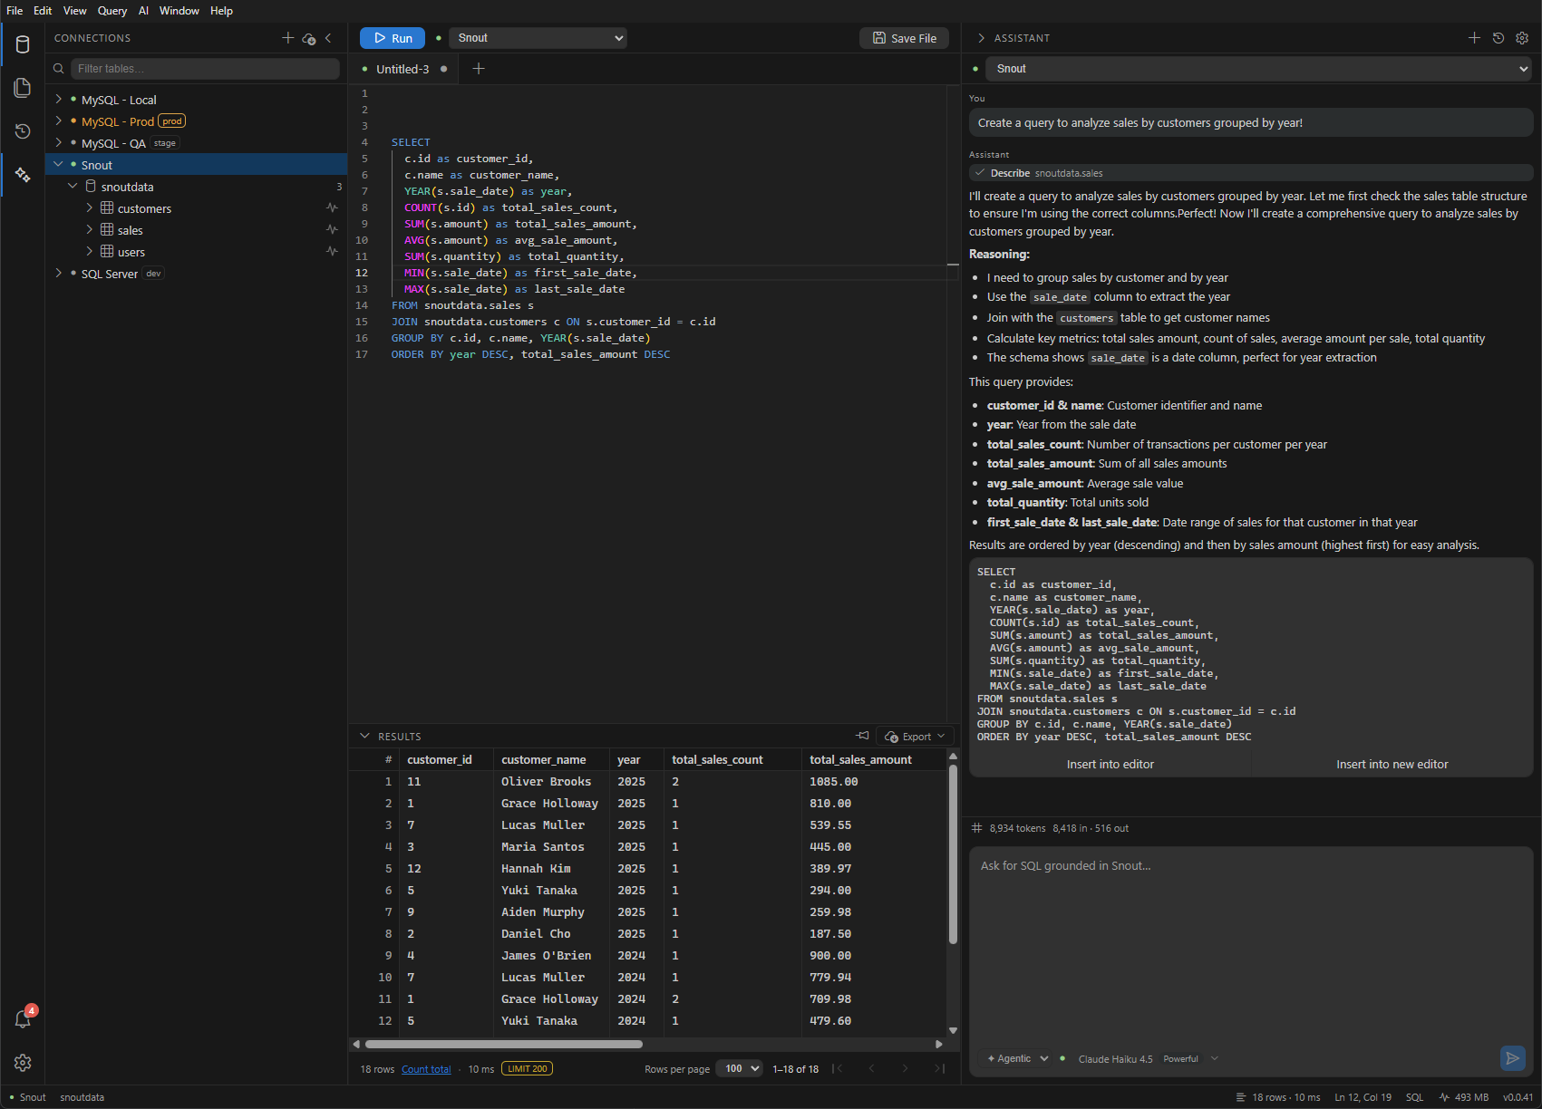Open the File menu
This screenshot has height=1109, width=1542.
click(x=15, y=11)
